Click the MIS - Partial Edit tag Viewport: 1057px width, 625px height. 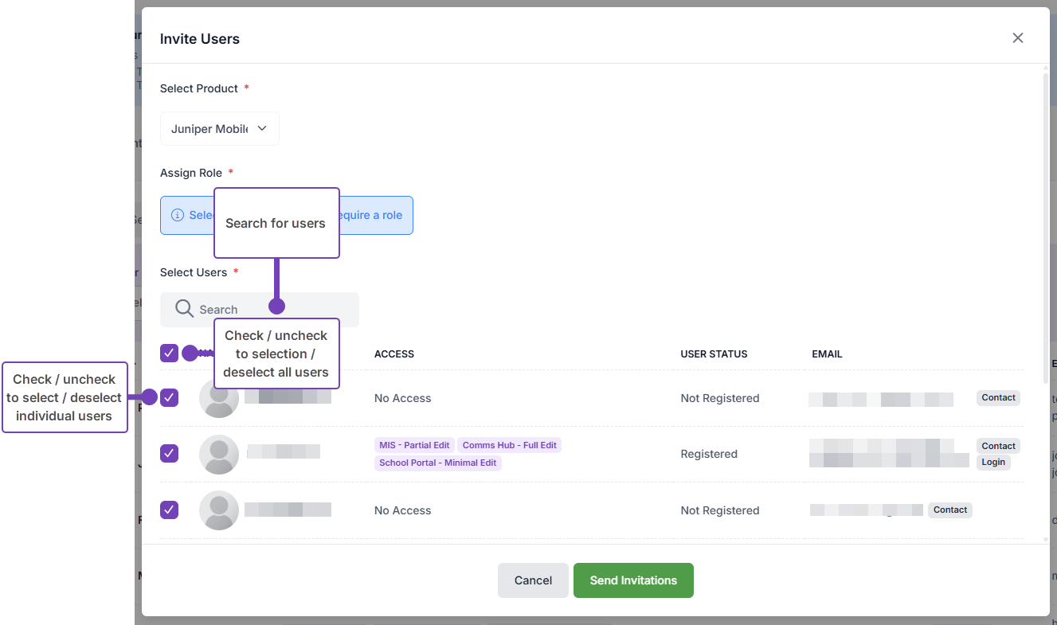pos(414,446)
